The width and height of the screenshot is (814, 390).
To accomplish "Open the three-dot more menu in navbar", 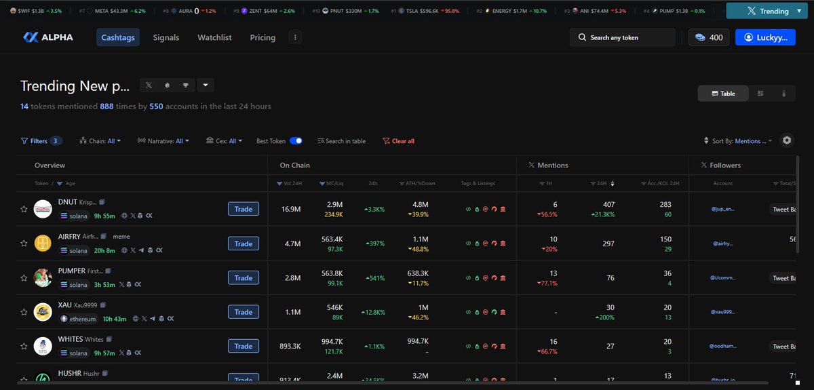I will pos(295,37).
